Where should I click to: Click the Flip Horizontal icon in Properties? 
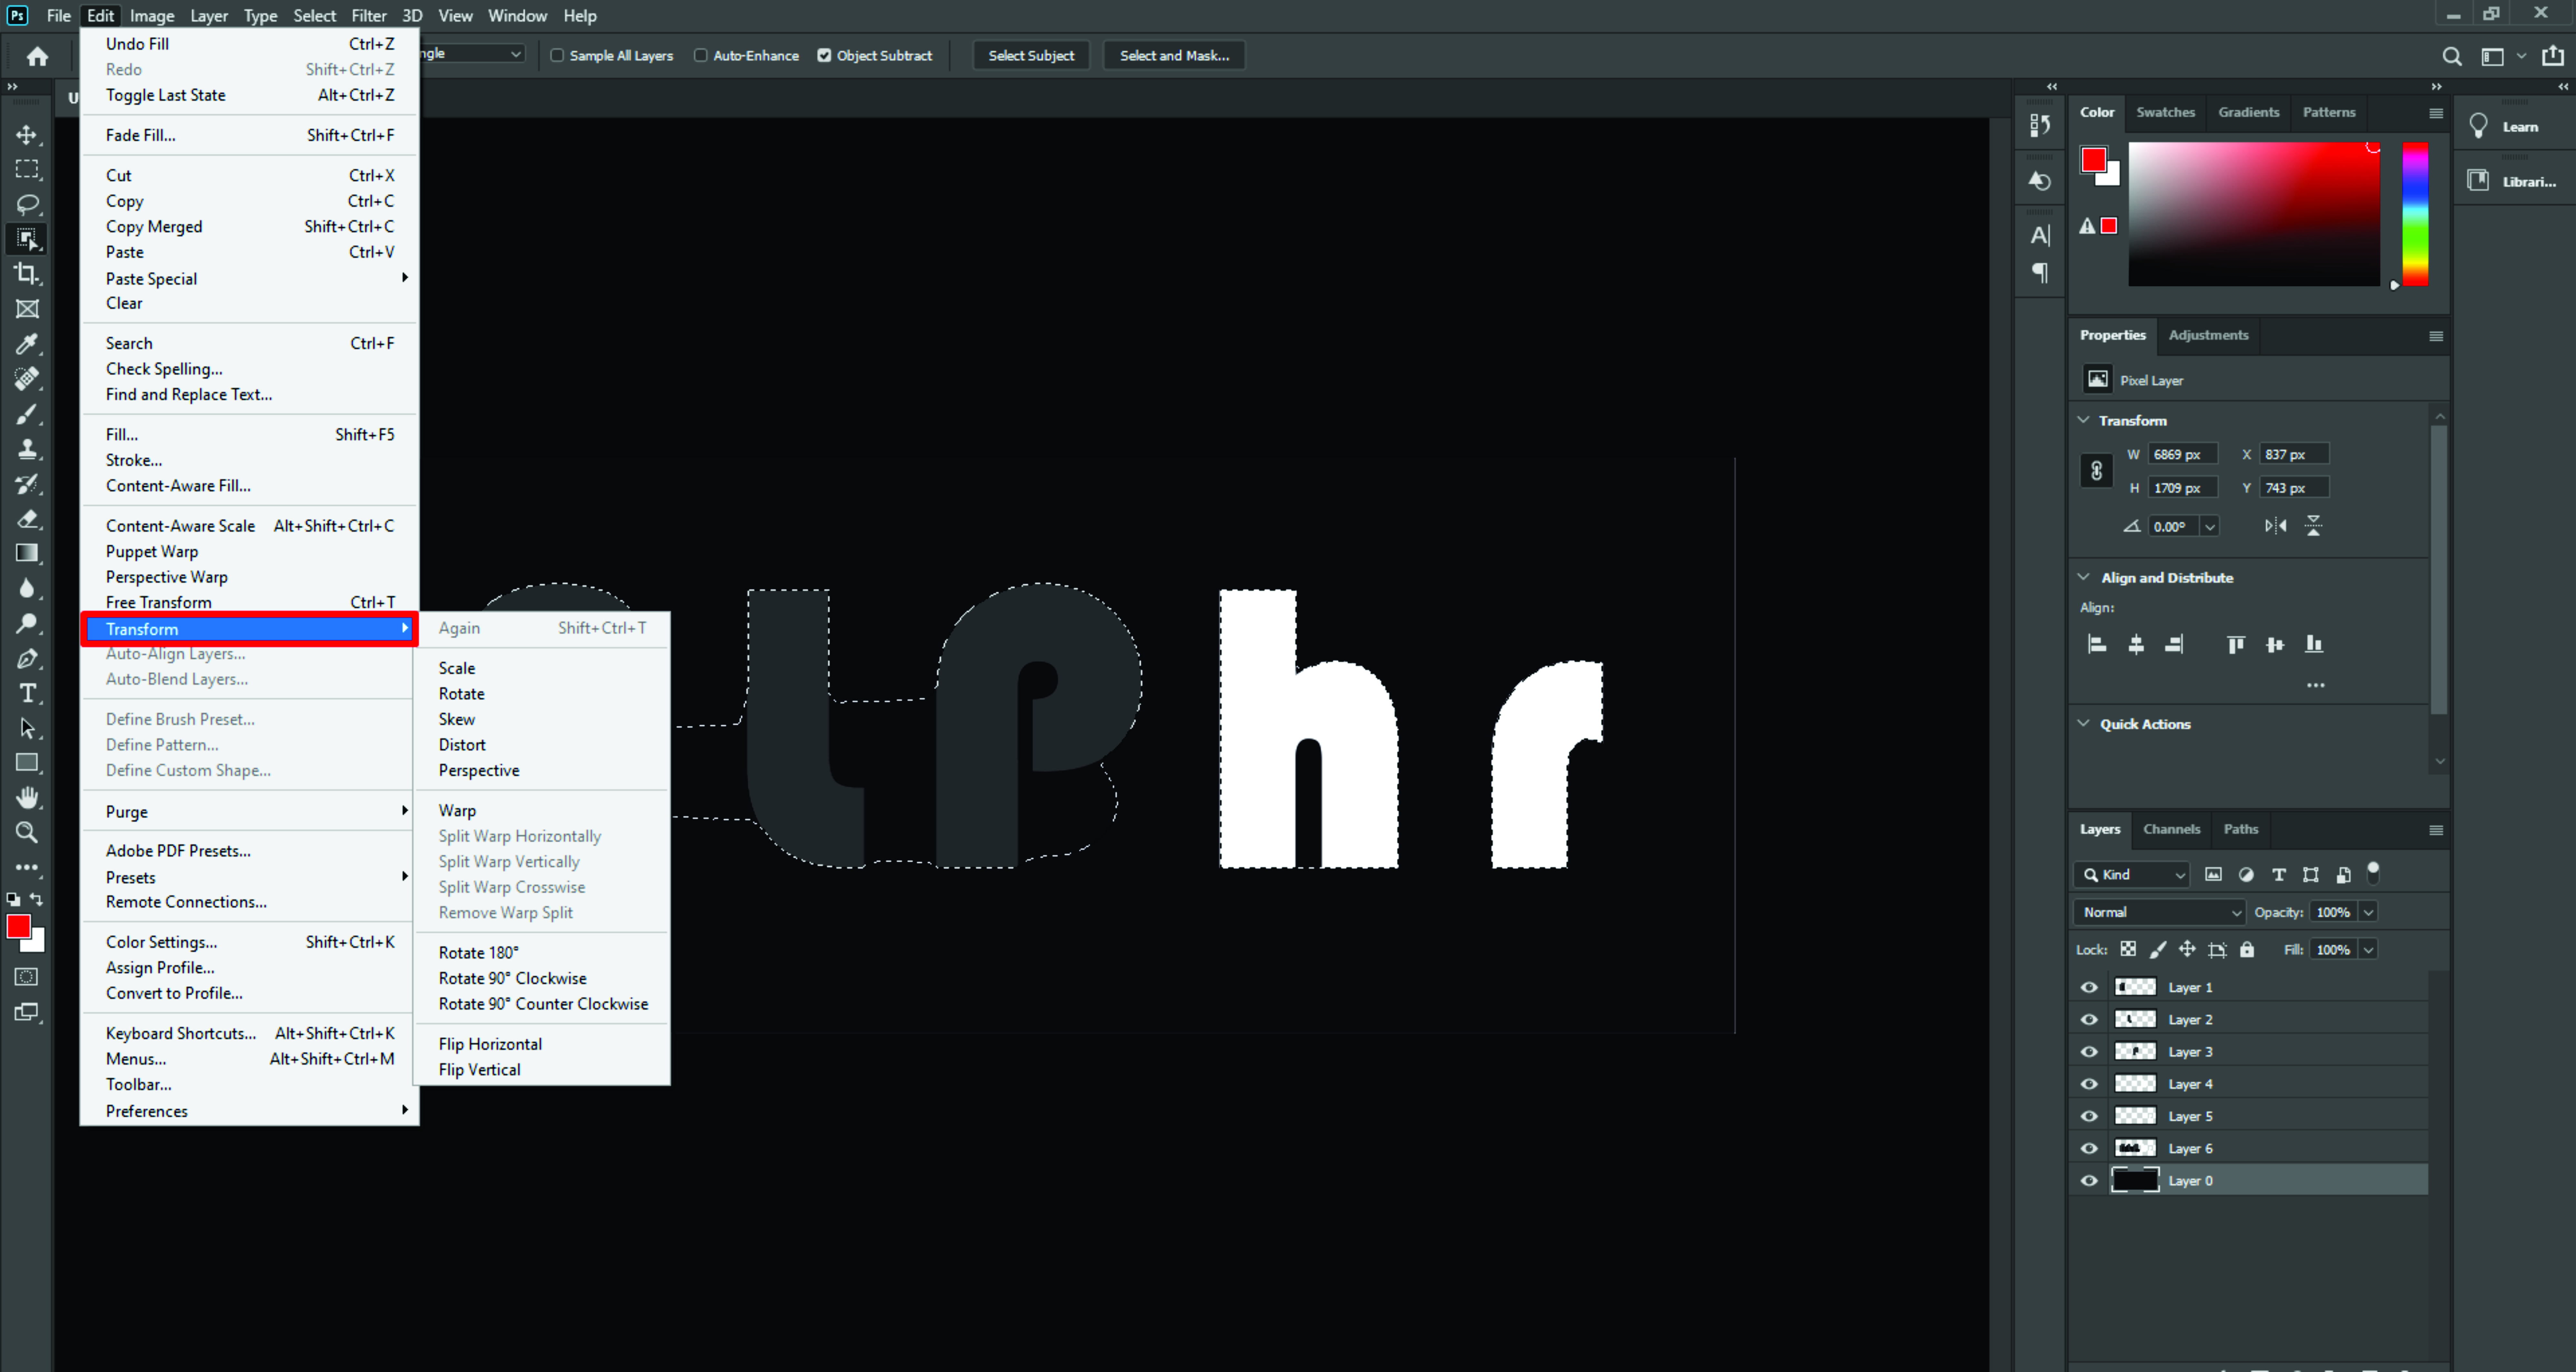[2276, 526]
